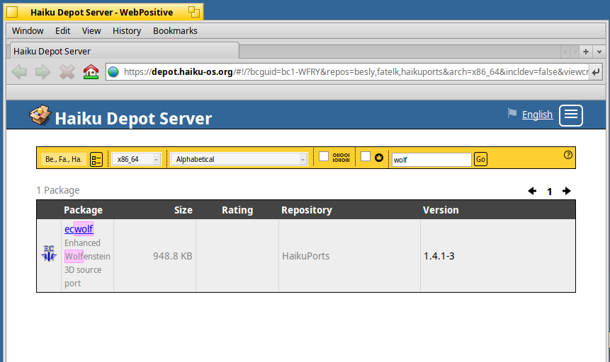
Task: Click the Version column header
Action: click(441, 210)
